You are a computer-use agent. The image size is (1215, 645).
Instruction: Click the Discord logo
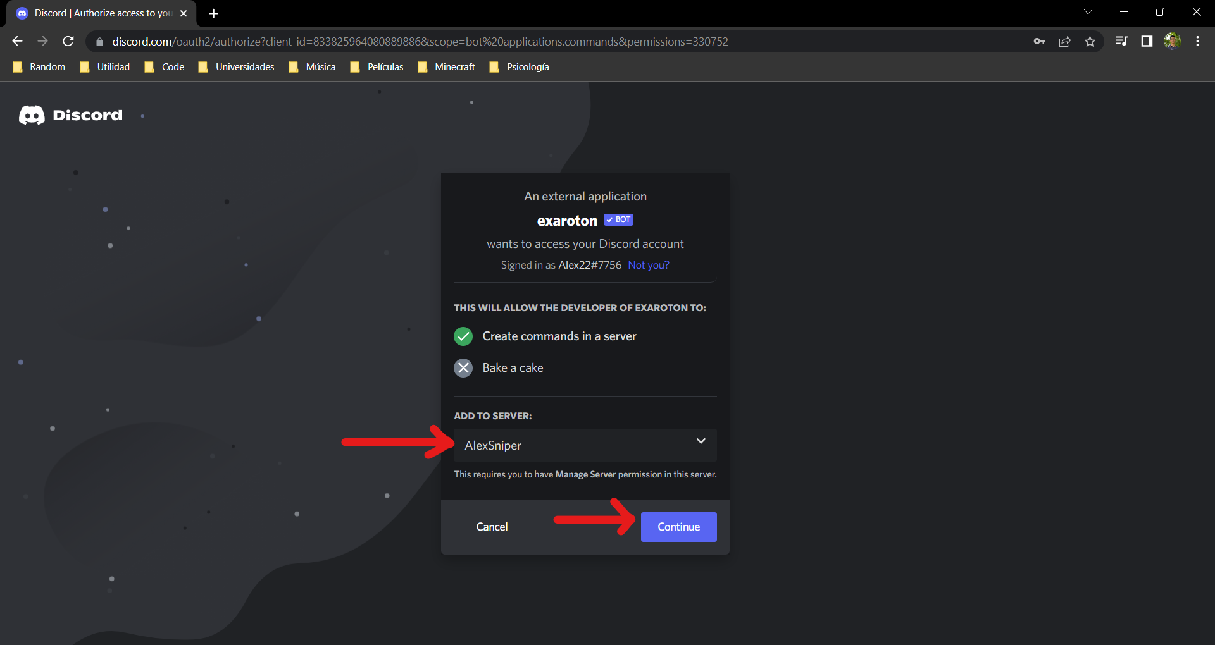(x=71, y=115)
